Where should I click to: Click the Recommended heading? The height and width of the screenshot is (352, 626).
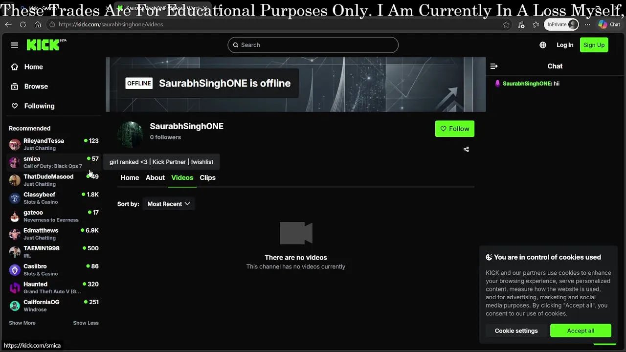point(29,128)
